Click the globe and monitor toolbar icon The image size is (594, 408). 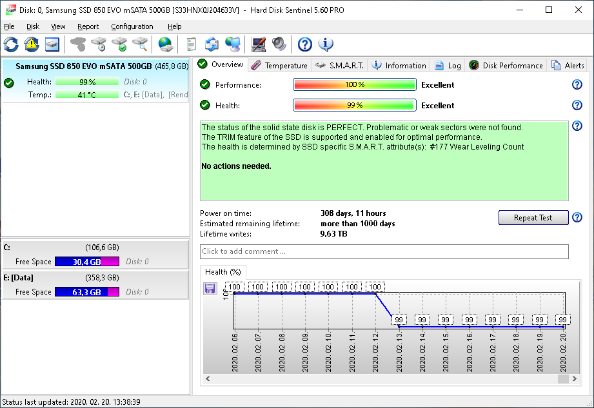(x=233, y=44)
